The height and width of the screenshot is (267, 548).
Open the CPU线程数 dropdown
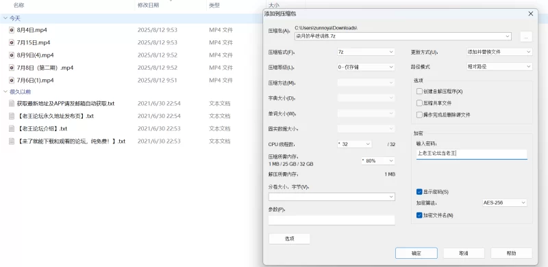point(354,144)
